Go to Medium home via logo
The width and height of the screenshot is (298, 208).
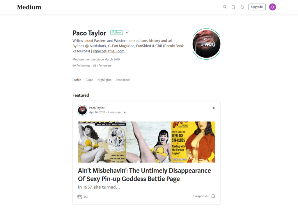click(x=29, y=7)
